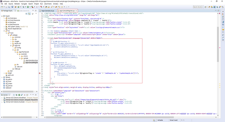Collapse the board project node
This screenshot has height=122, width=225.
(2, 16)
